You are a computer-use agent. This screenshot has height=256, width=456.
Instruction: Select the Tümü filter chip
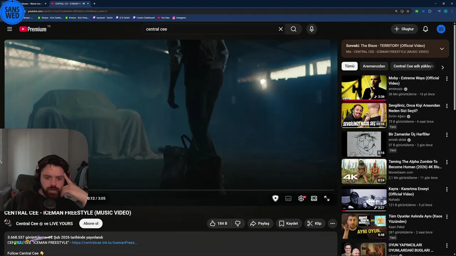[x=349, y=66]
